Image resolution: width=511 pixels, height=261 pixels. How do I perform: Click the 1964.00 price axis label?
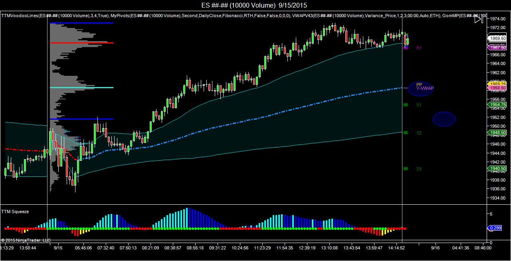pos(498,63)
